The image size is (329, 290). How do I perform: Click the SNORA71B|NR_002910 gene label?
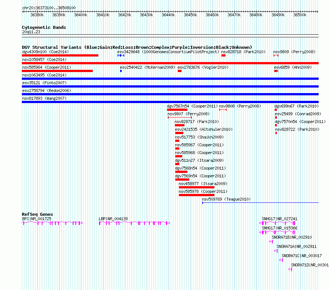pos(292,237)
